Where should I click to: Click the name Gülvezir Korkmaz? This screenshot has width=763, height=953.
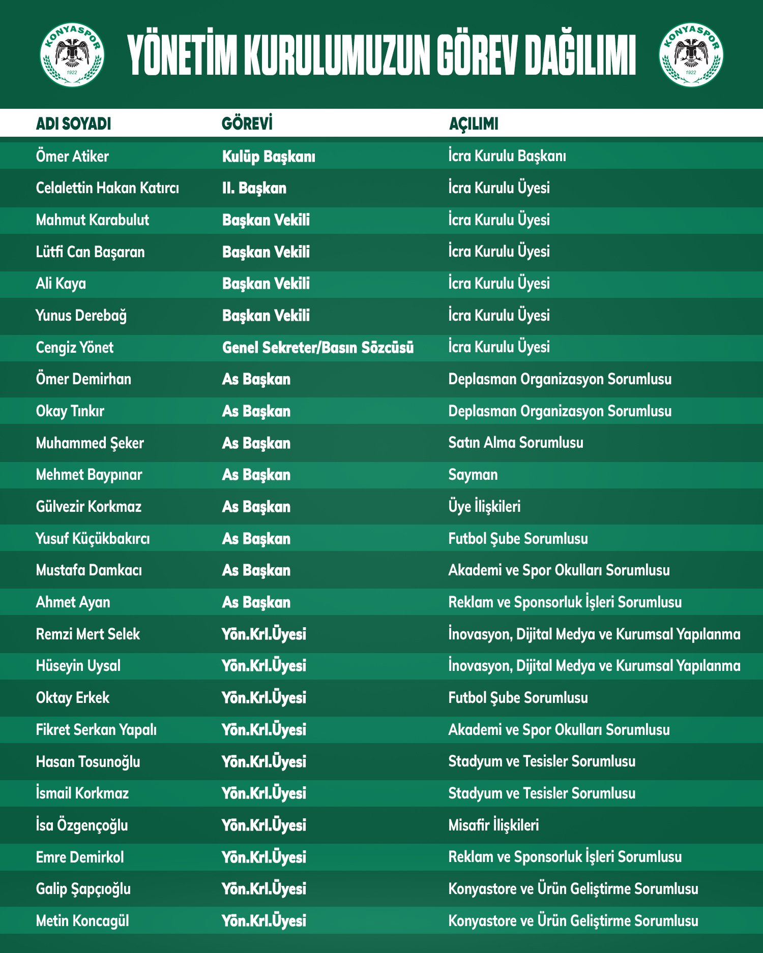click(x=89, y=507)
